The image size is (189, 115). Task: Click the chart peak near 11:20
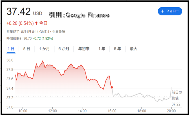click(42, 61)
